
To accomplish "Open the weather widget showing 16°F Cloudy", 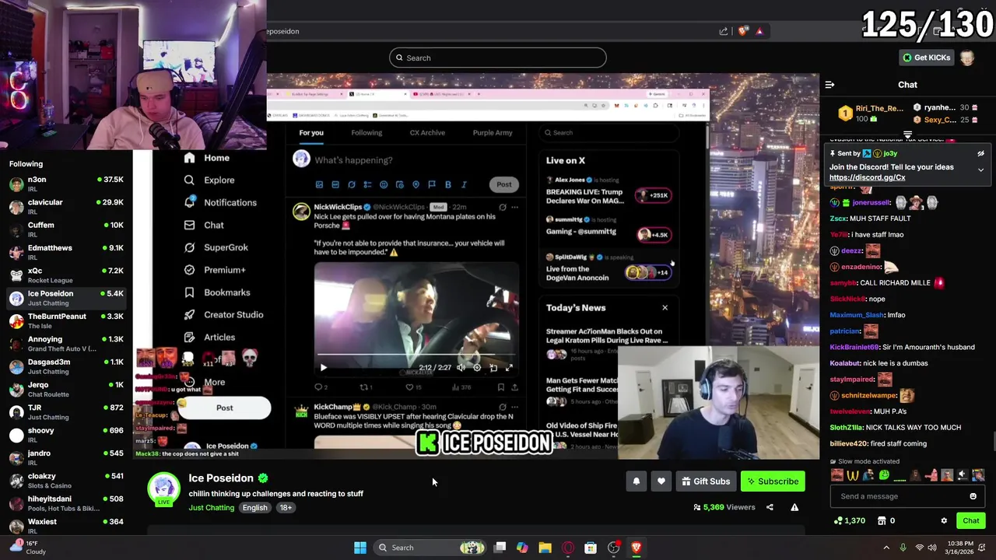I will tap(28, 548).
